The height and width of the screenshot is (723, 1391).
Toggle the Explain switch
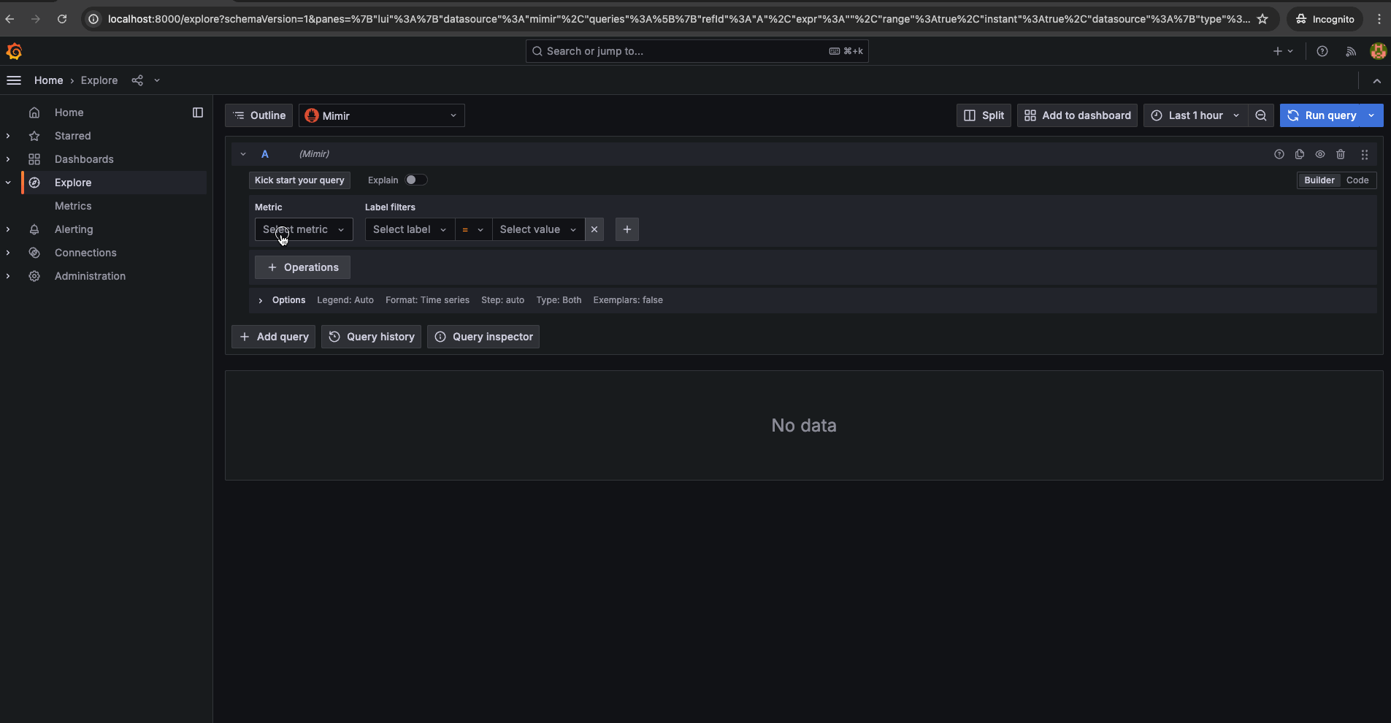415,180
